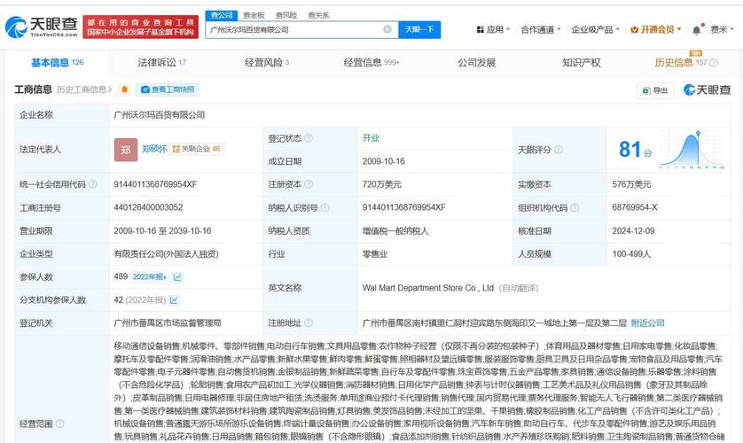
Task: Click 企业类型 value 有限责任公司(外国法人独资)
Action: click(x=166, y=253)
